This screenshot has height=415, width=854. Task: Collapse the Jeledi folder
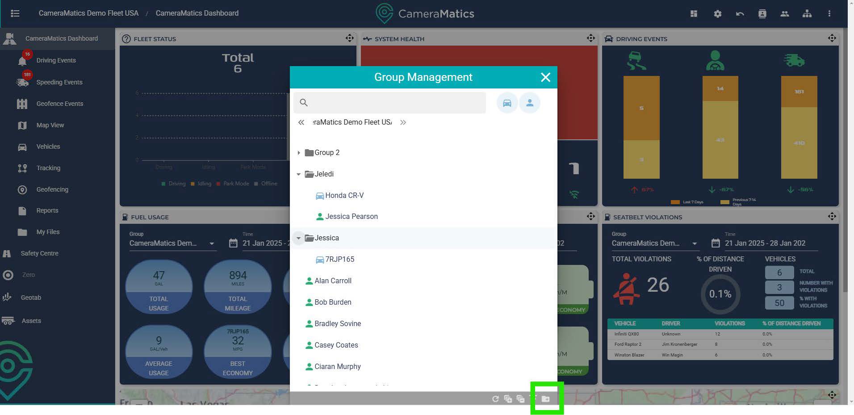[299, 174]
